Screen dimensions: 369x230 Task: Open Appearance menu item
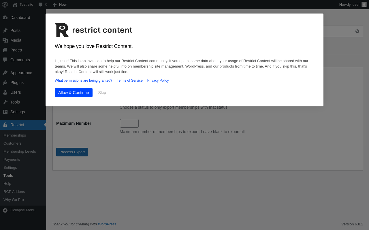click(x=21, y=73)
